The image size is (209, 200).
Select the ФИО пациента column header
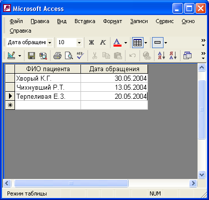point(48,69)
